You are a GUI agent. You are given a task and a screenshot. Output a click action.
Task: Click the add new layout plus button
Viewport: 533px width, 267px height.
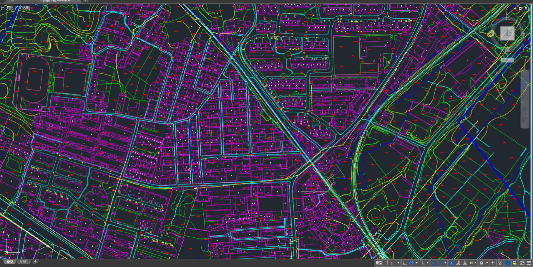[x=35, y=261]
